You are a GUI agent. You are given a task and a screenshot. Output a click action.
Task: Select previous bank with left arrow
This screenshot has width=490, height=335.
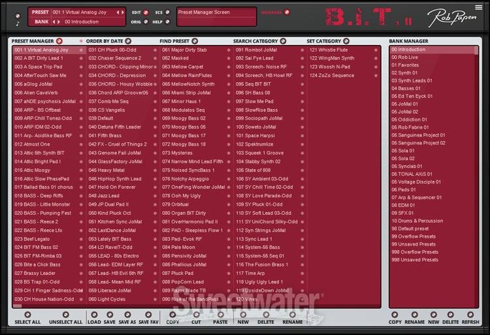54,22
